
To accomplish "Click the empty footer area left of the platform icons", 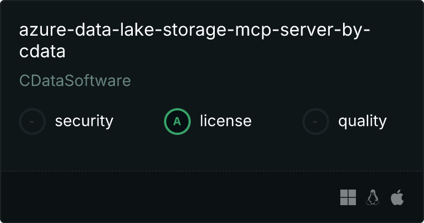I will tap(167, 197).
